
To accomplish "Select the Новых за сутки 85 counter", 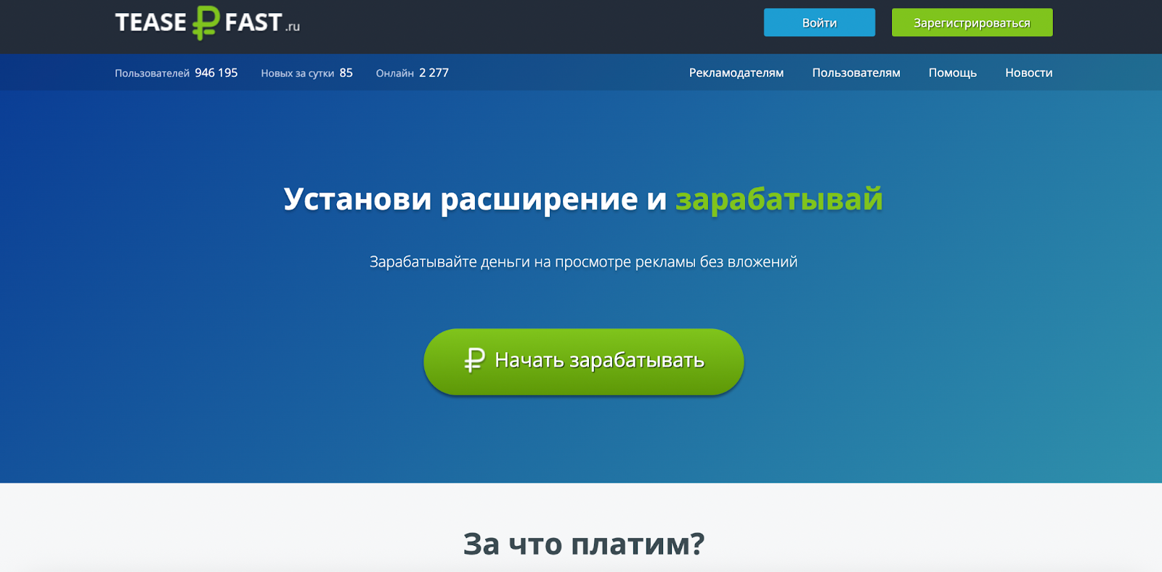I will pos(306,73).
